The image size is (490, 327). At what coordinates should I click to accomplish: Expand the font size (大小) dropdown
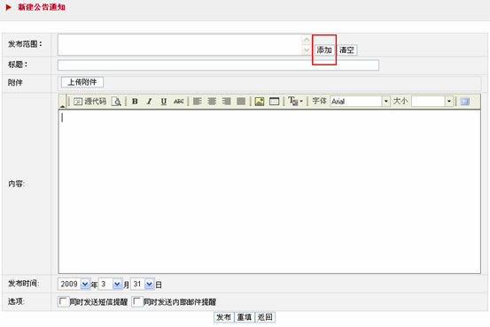(x=449, y=102)
